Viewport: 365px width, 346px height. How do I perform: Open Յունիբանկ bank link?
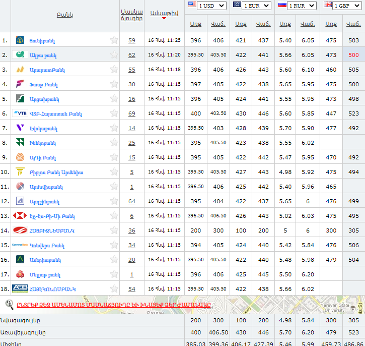click(x=42, y=41)
